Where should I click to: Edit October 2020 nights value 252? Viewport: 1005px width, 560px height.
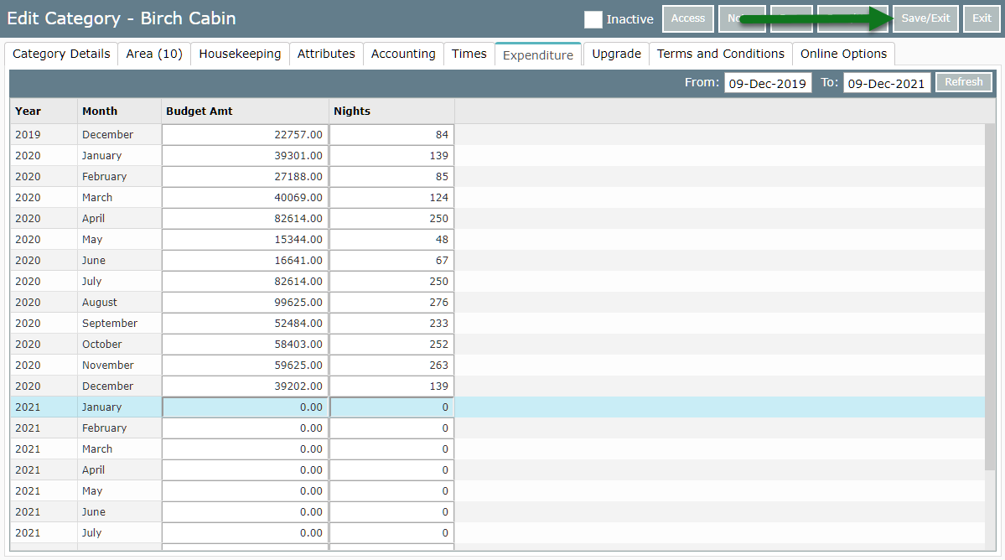tap(391, 344)
